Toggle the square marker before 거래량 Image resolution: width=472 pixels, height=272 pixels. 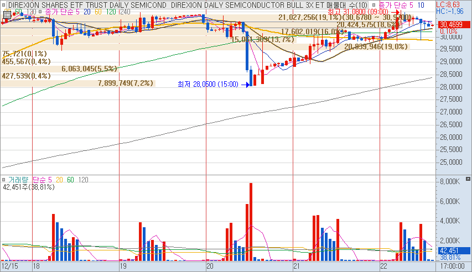3,180
